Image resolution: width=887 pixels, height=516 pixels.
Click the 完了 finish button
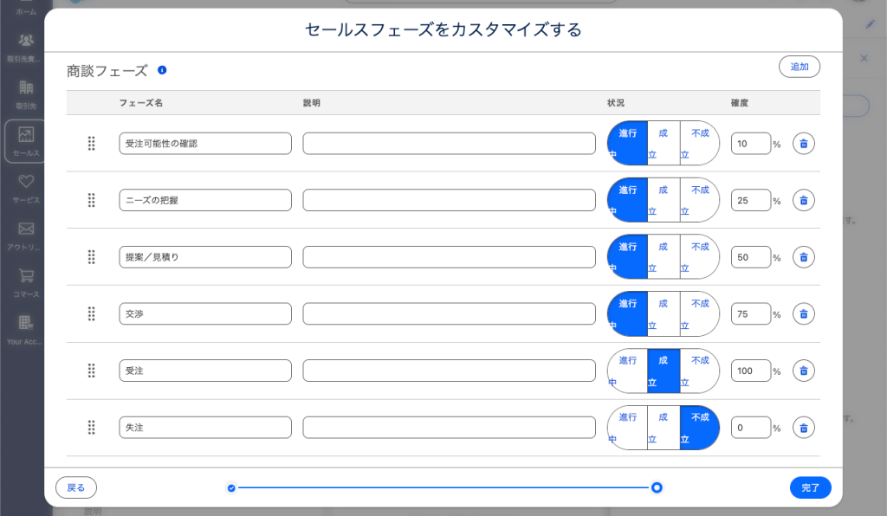810,487
